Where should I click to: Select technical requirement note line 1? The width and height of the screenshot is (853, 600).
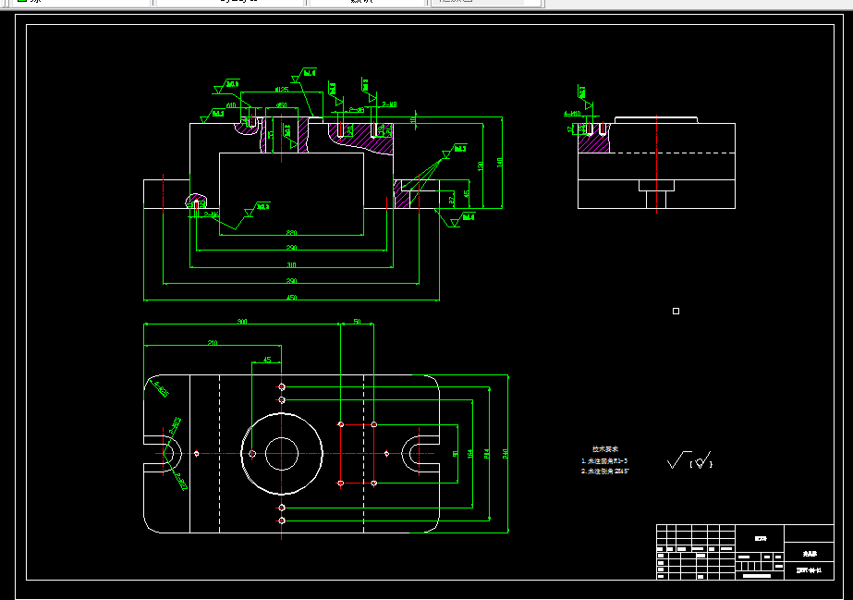(604, 460)
